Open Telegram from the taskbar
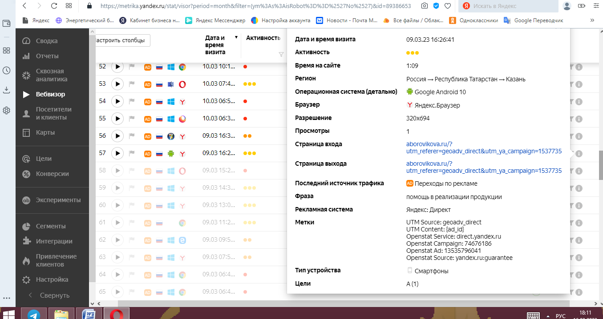Viewport: 603px width, 319px height. [33, 314]
